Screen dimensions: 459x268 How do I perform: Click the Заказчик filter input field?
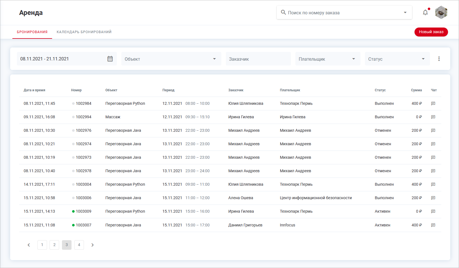258,59
